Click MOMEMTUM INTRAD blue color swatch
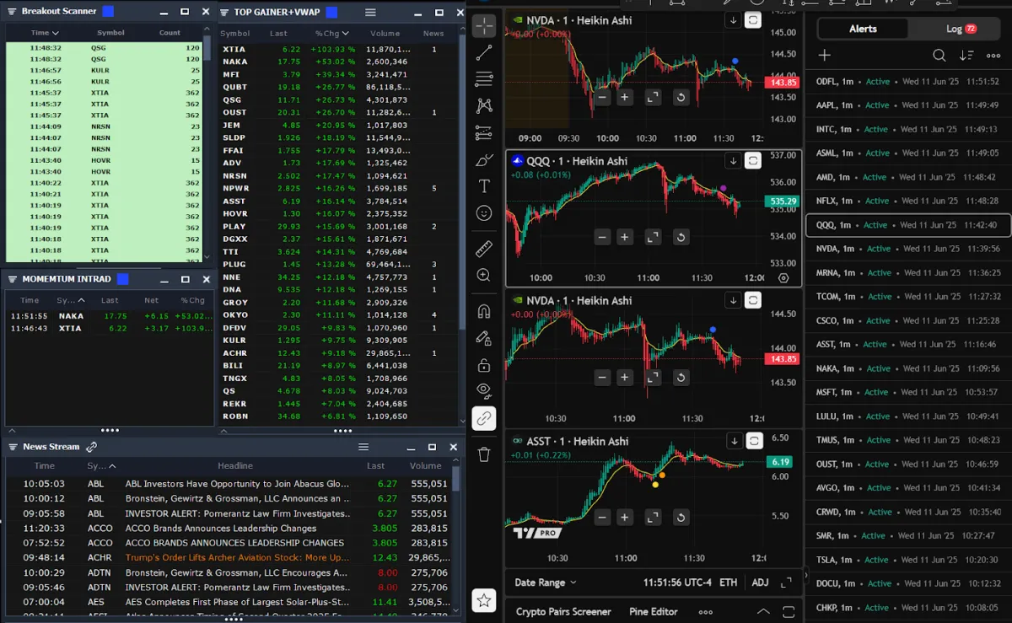The height and width of the screenshot is (623, 1012). point(122,278)
